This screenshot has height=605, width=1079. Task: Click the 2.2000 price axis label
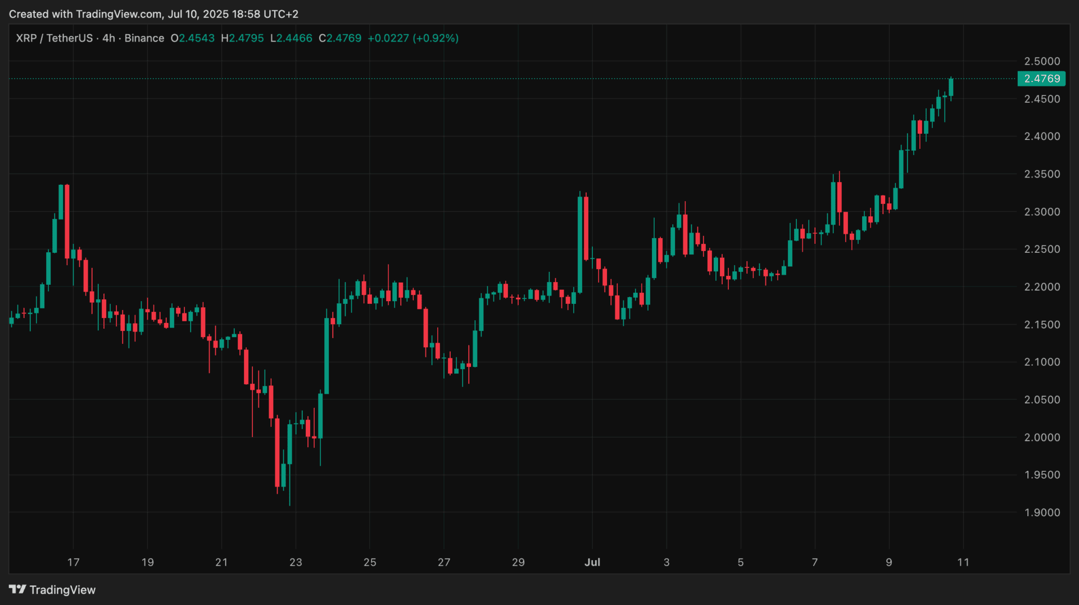(x=1042, y=287)
